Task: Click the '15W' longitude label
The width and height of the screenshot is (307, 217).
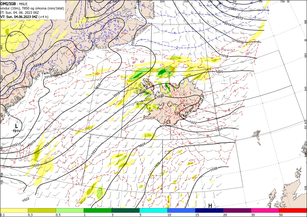Action: point(186,2)
